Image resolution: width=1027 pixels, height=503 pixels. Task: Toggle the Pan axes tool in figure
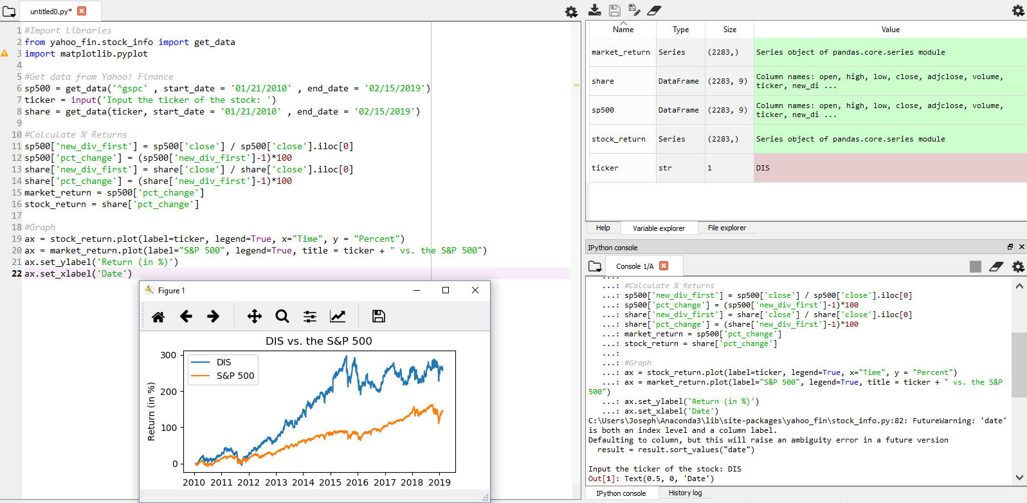pyautogui.click(x=255, y=316)
